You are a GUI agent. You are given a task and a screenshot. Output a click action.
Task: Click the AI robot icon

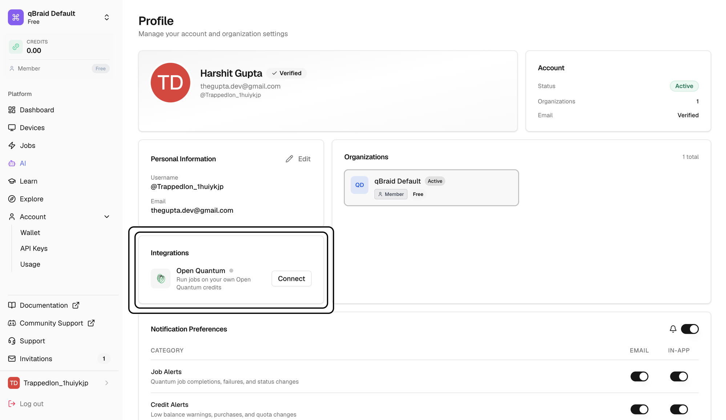point(12,163)
